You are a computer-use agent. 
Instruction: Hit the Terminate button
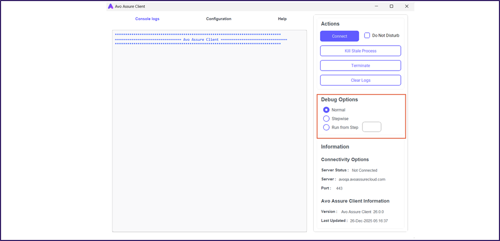click(x=360, y=66)
